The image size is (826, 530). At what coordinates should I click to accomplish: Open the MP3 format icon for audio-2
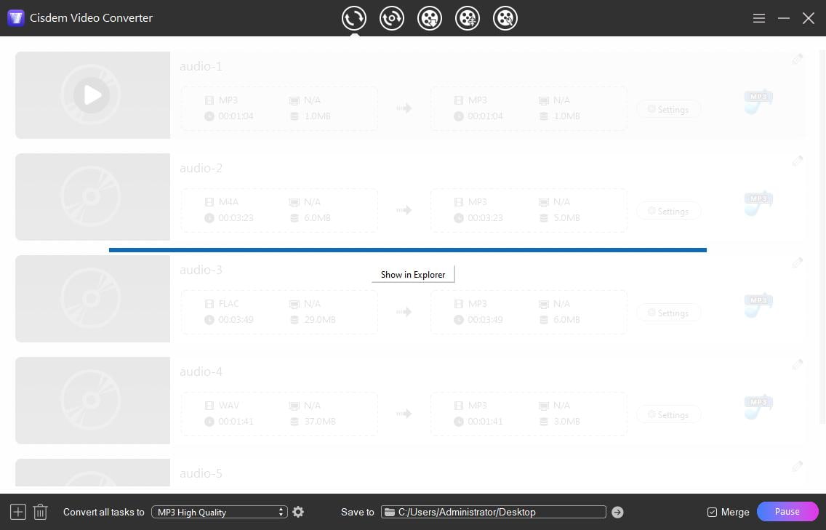[x=758, y=204]
